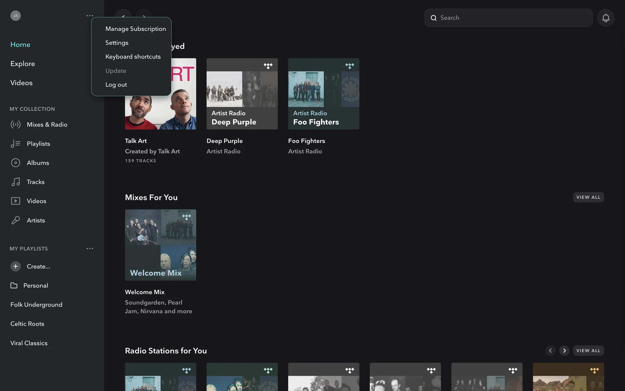The image size is (625, 391).
Task: Choose Log out from the menu
Action: pyautogui.click(x=116, y=85)
